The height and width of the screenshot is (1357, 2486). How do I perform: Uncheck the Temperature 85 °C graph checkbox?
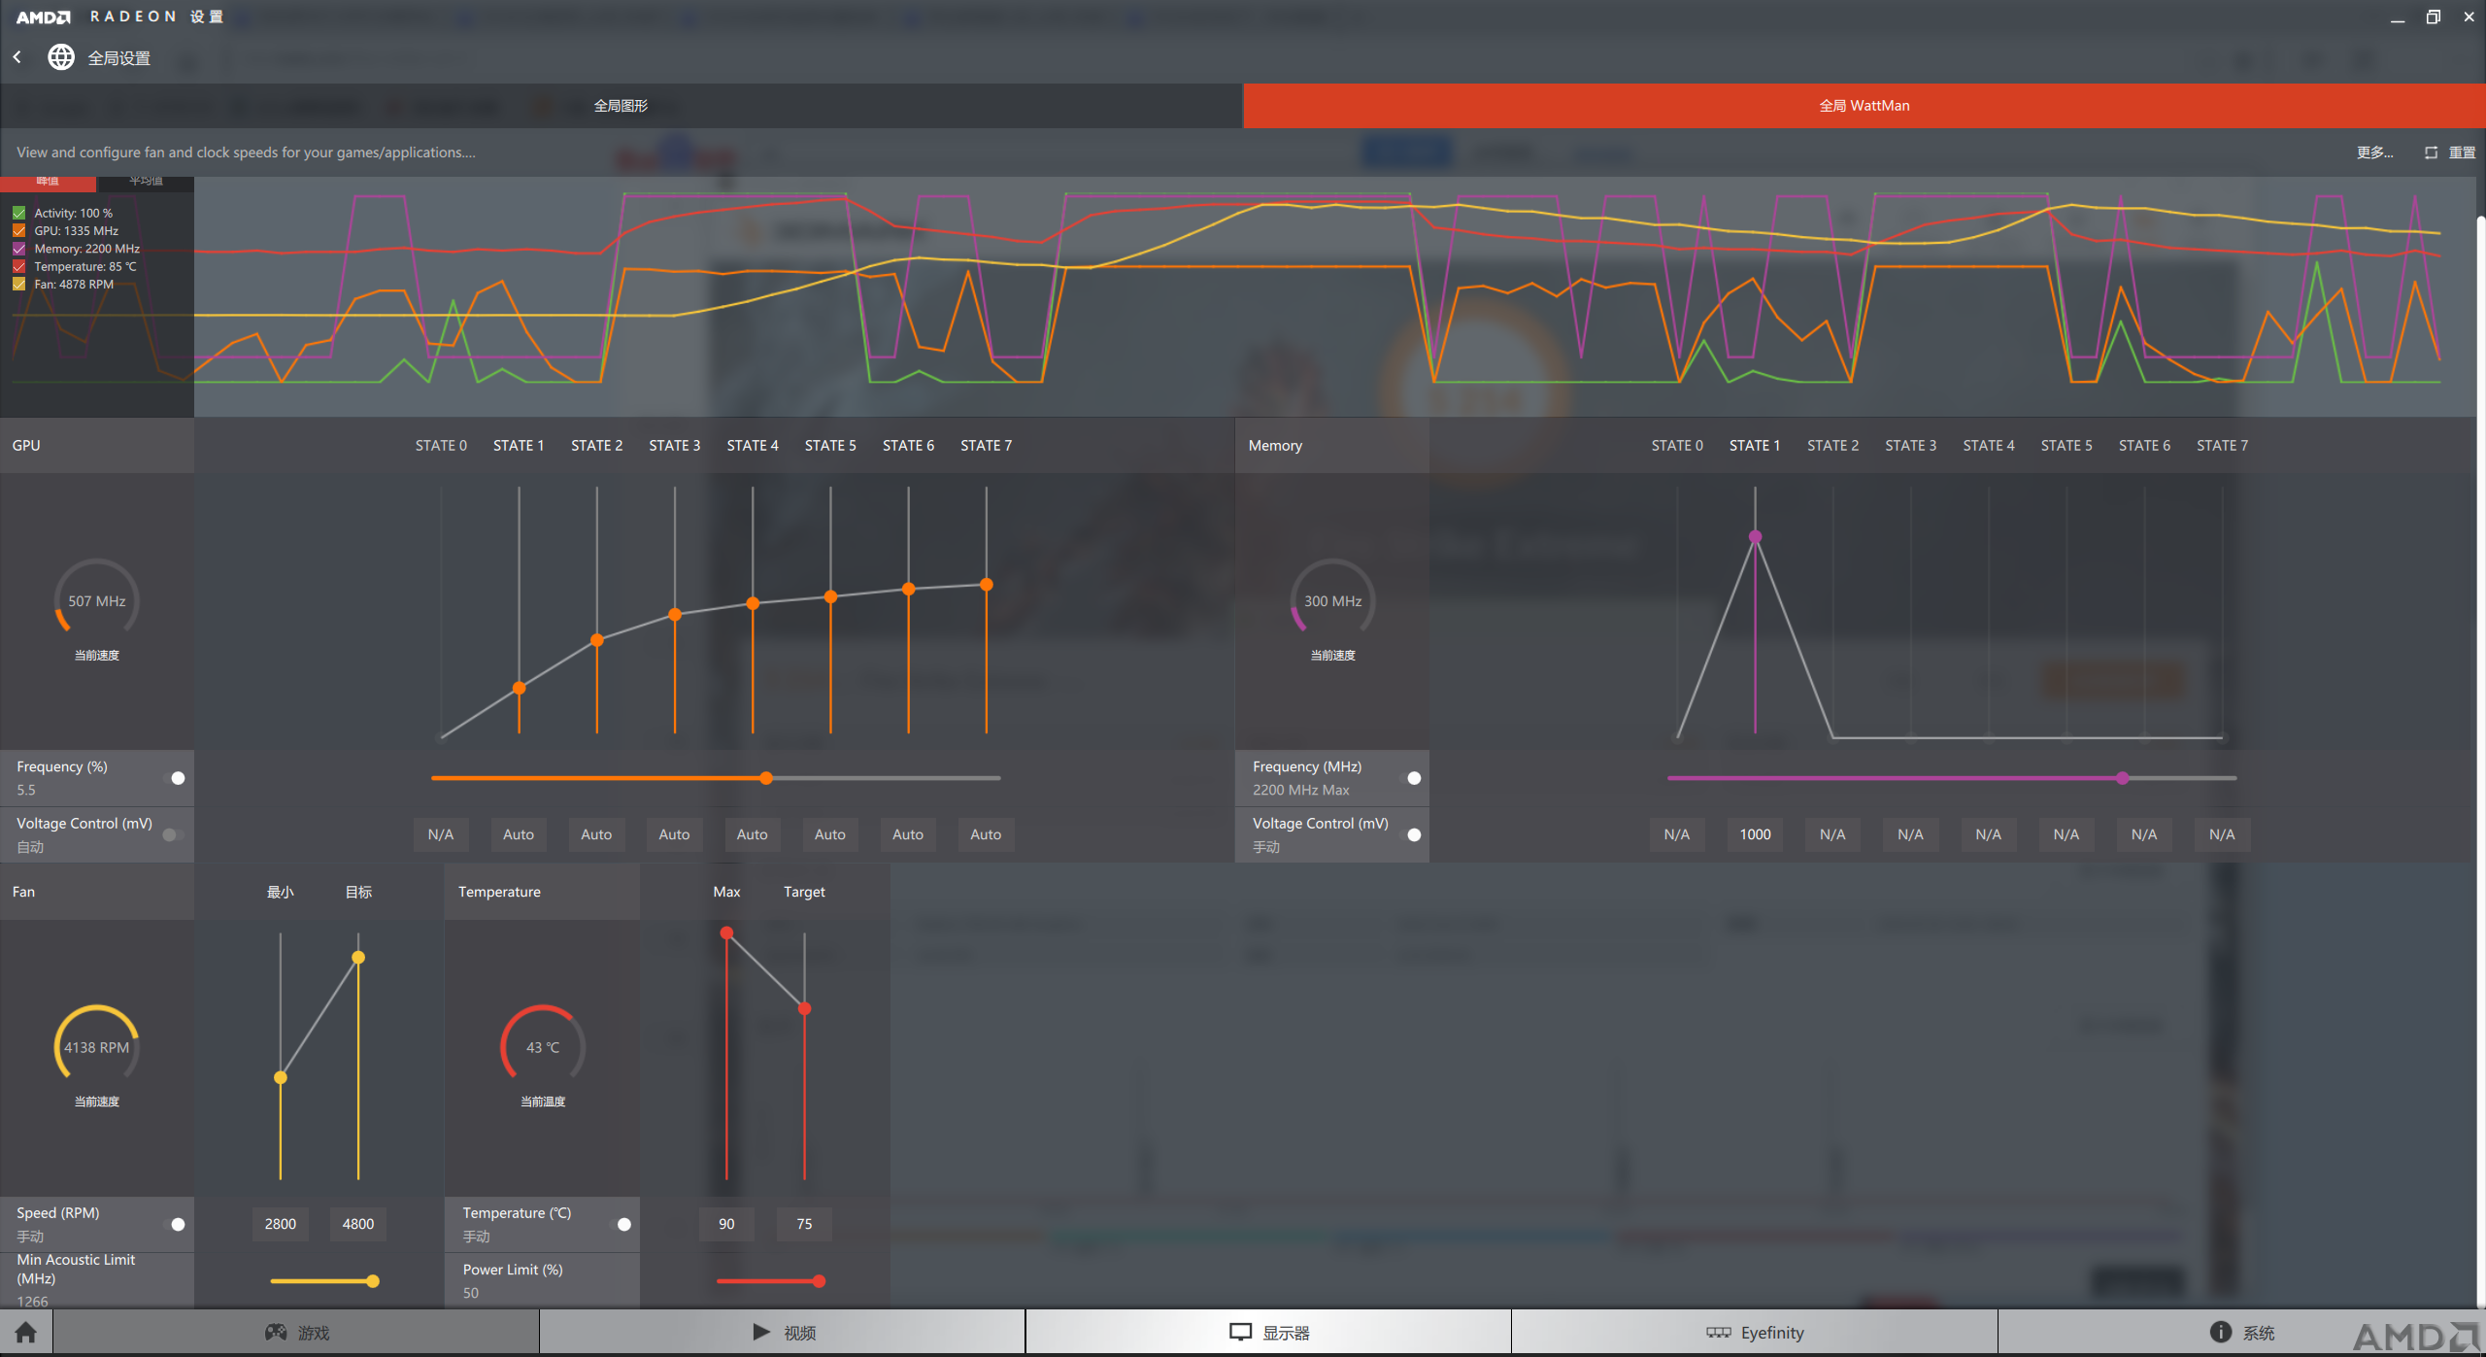(19, 266)
